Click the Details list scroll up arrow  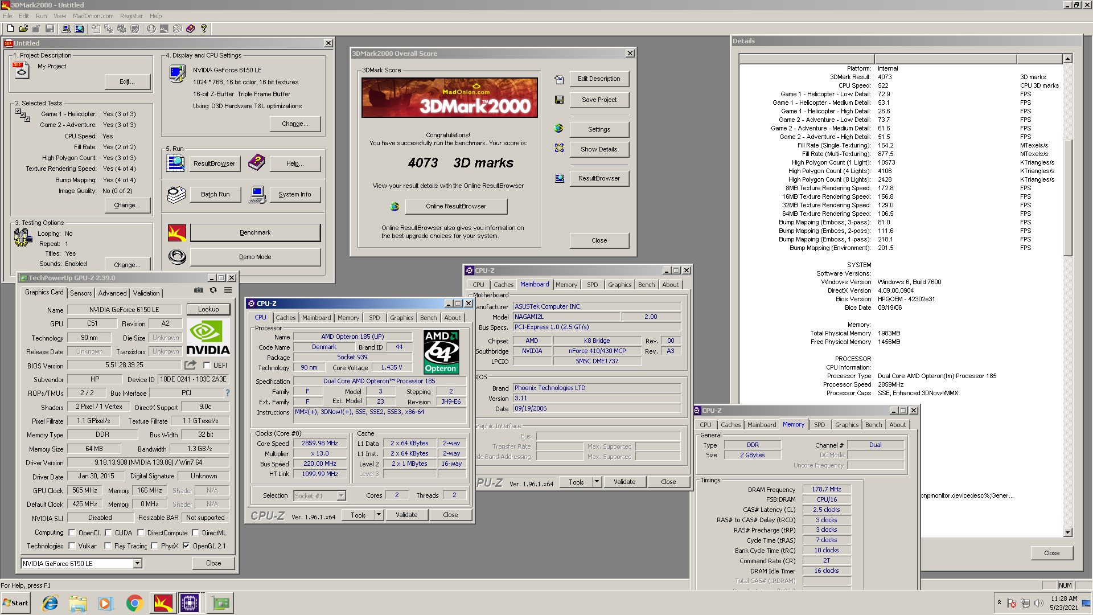(1068, 59)
